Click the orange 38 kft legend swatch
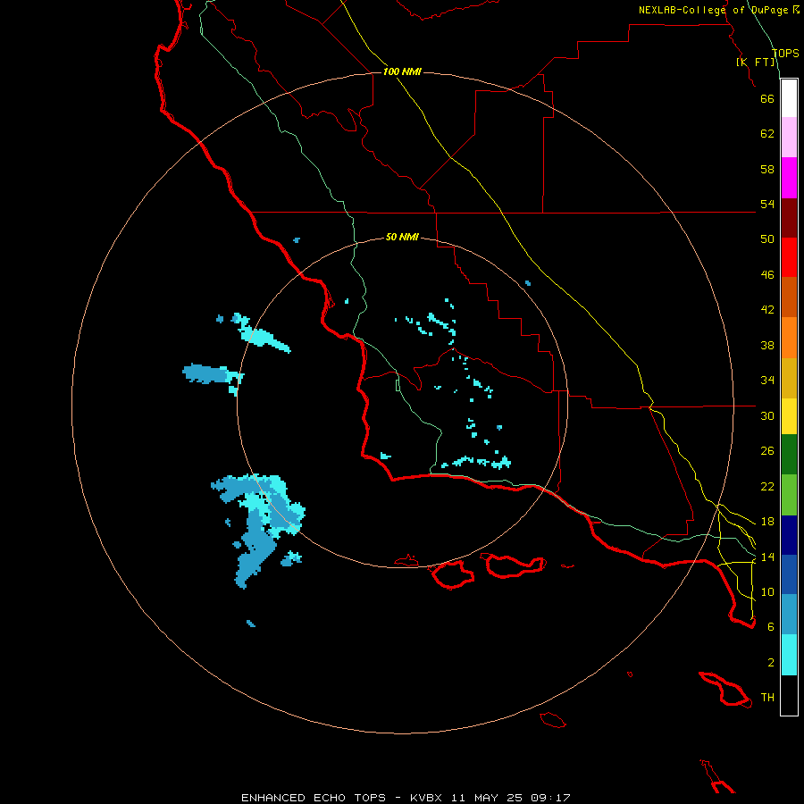 pos(789,338)
